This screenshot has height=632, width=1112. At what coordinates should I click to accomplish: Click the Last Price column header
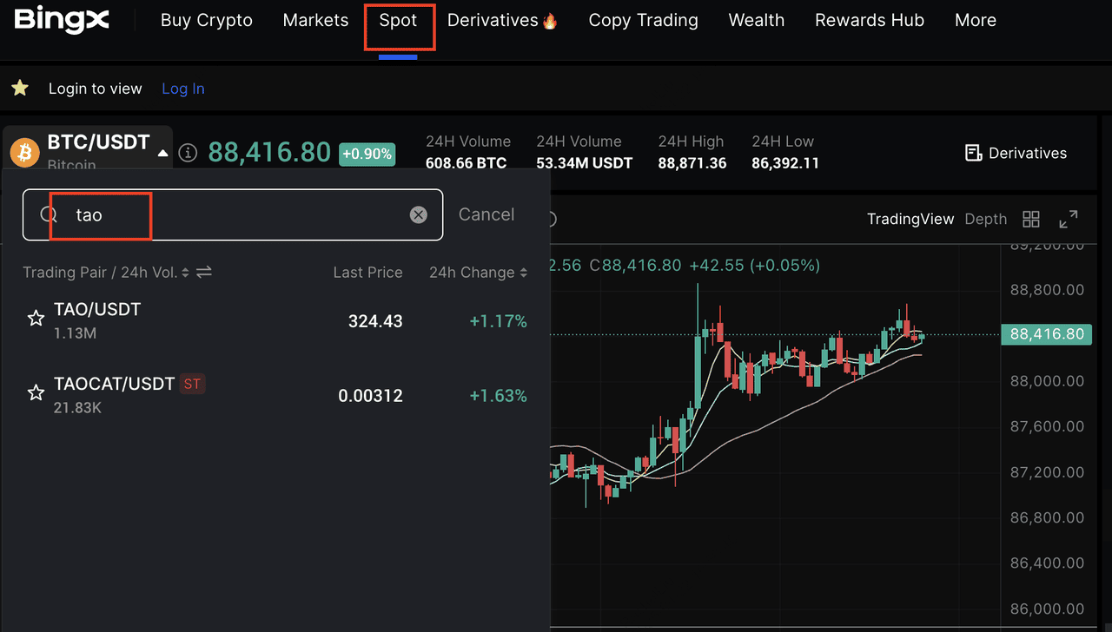(367, 273)
